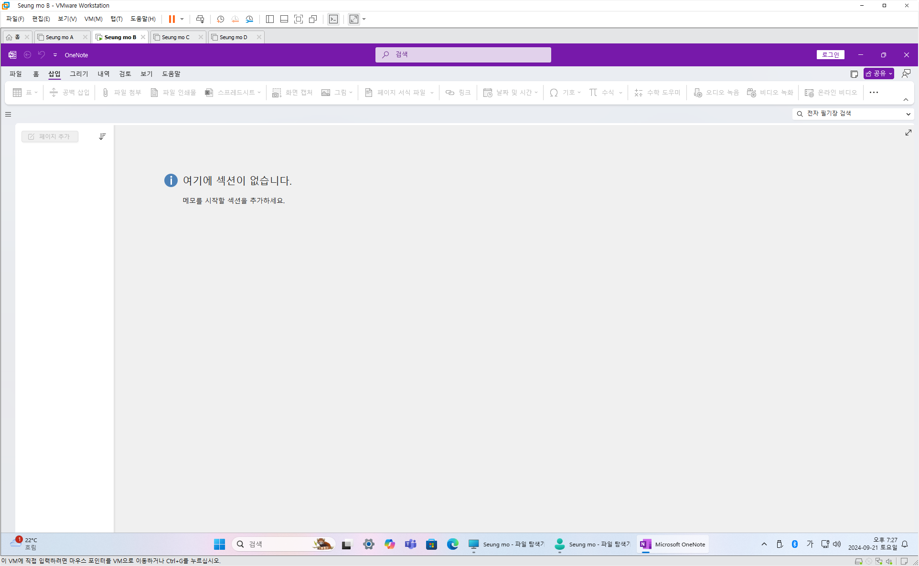Pause the VM with VMware pause icon
Image resolution: width=919 pixels, height=566 pixels.
(x=171, y=19)
